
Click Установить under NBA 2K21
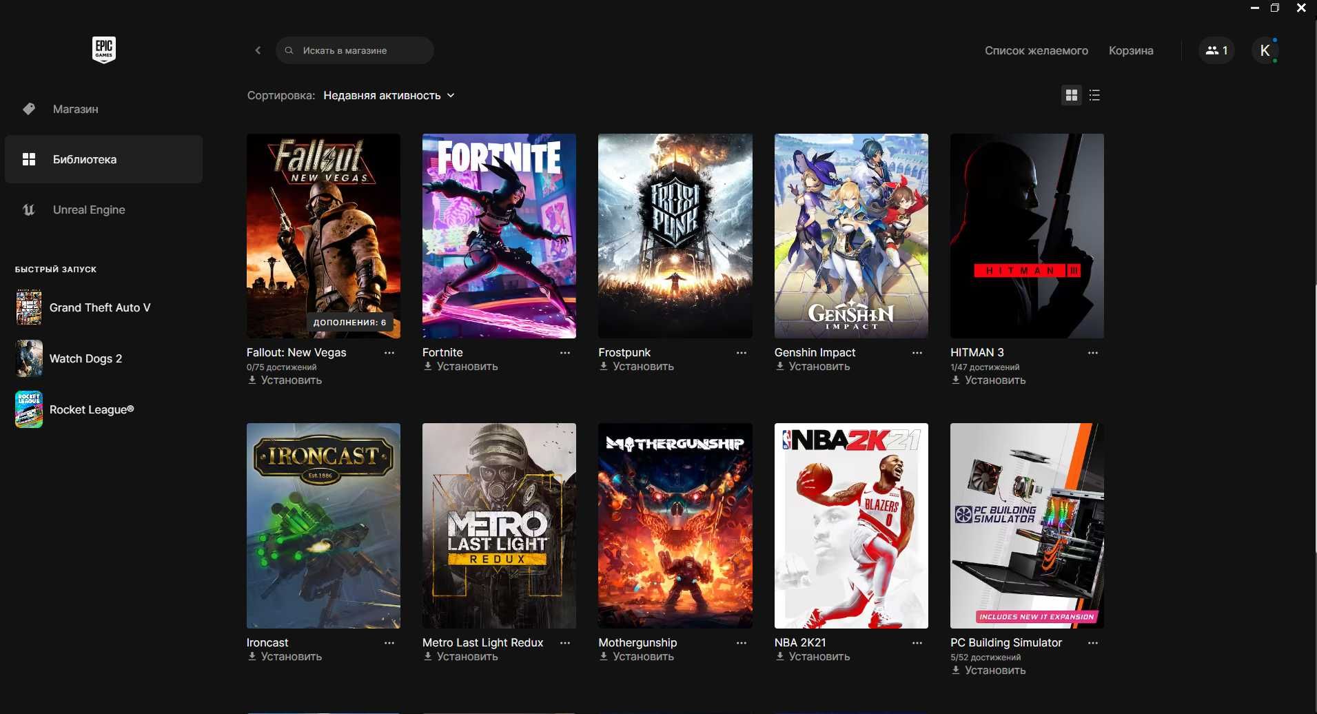coord(813,657)
